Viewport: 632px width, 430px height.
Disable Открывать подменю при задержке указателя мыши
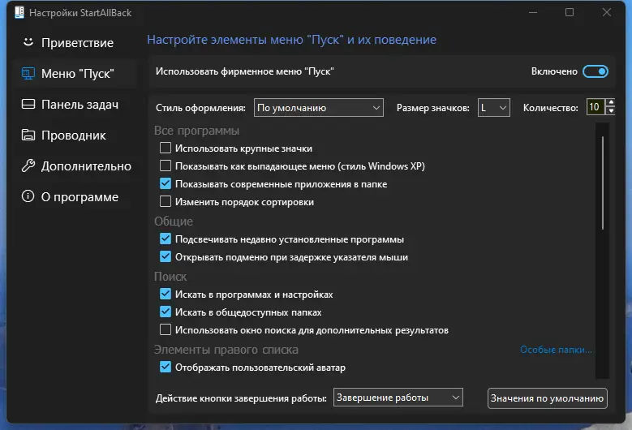click(166, 256)
